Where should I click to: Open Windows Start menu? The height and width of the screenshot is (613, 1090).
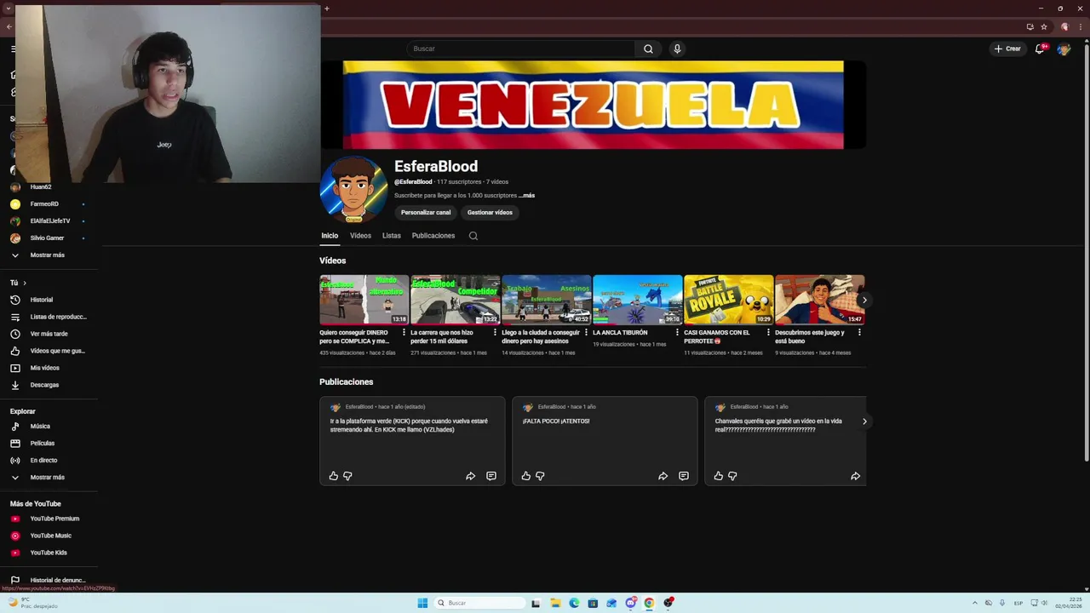coord(422,603)
